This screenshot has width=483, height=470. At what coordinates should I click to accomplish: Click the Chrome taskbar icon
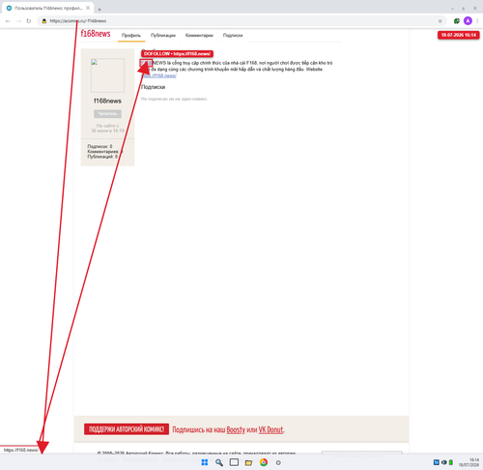(x=264, y=462)
